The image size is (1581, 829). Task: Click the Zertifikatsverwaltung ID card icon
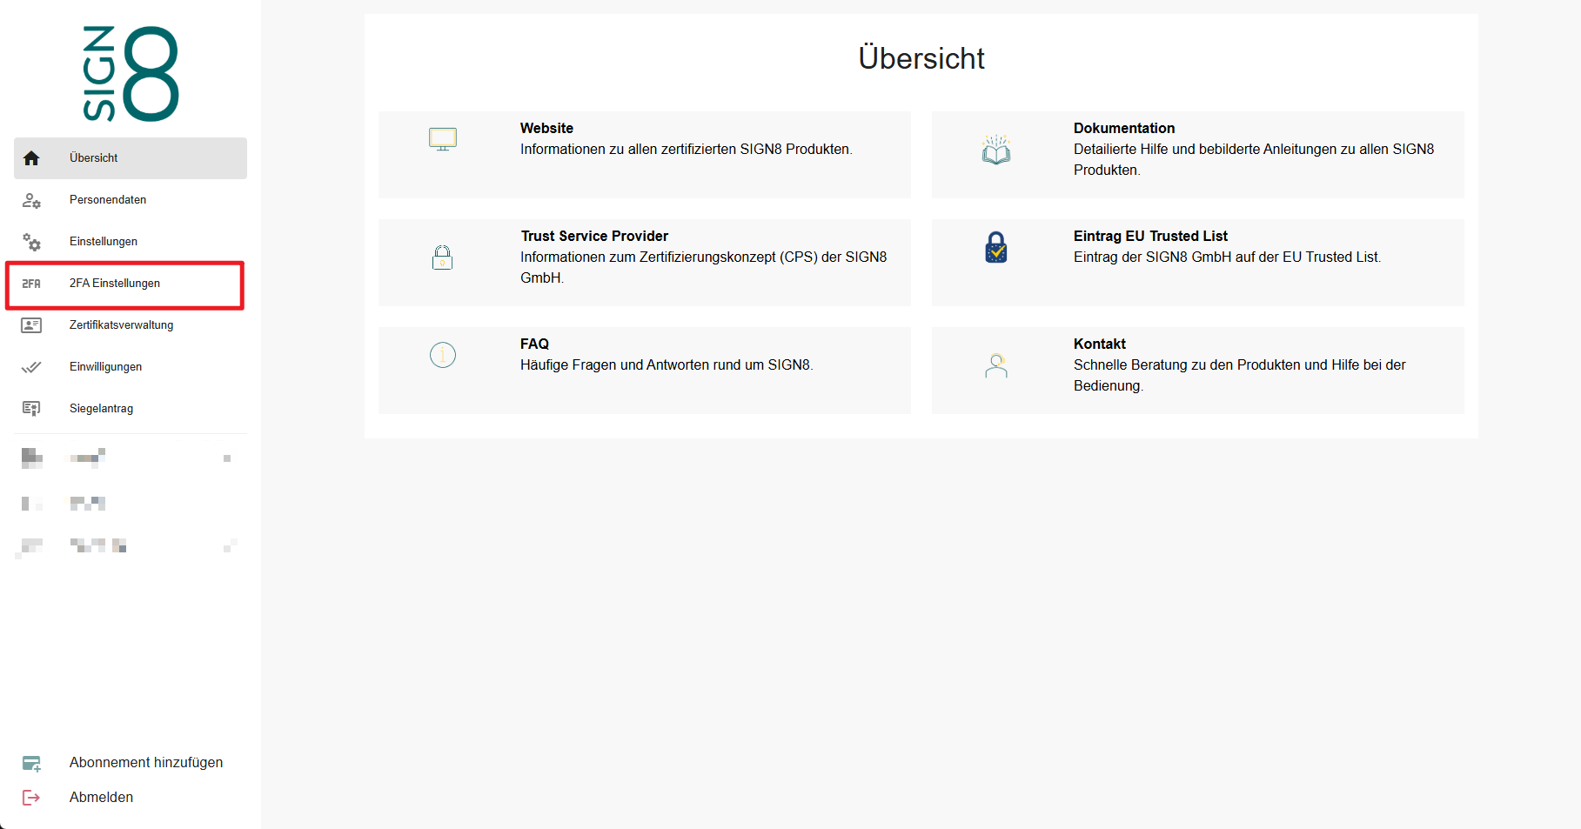click(x=31, y=325)
